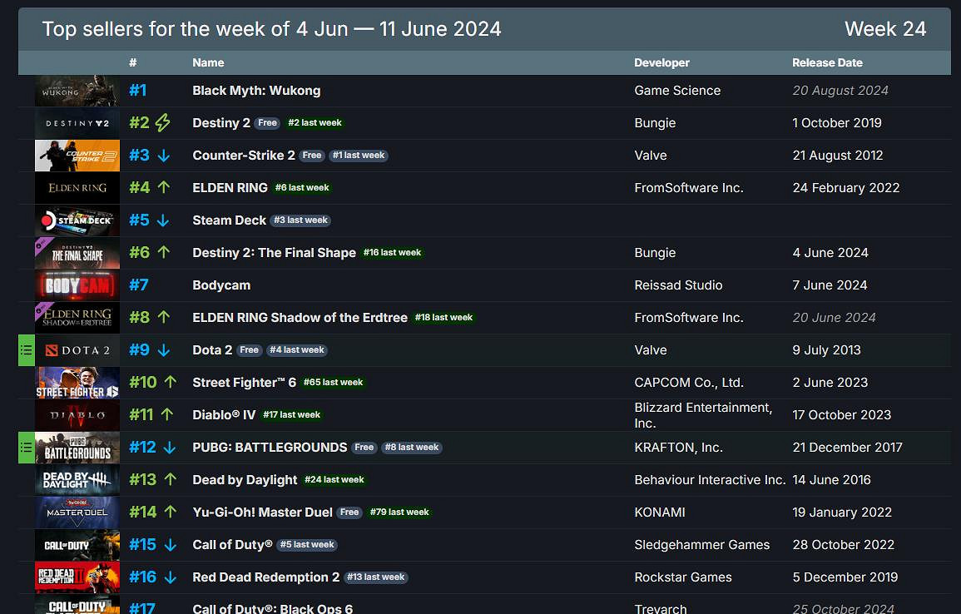
Task: Click the Free badge next to Yu-Gi-Oh! Master Duel
Action: (349, 512)
